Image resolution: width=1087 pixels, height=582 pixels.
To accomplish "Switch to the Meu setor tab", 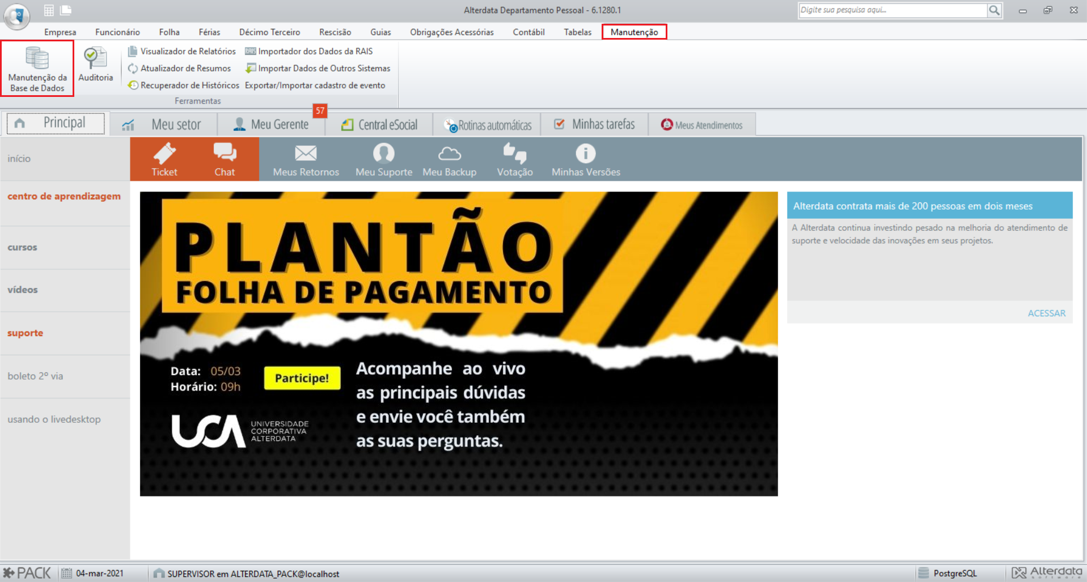I will click(x=163, y=124).
